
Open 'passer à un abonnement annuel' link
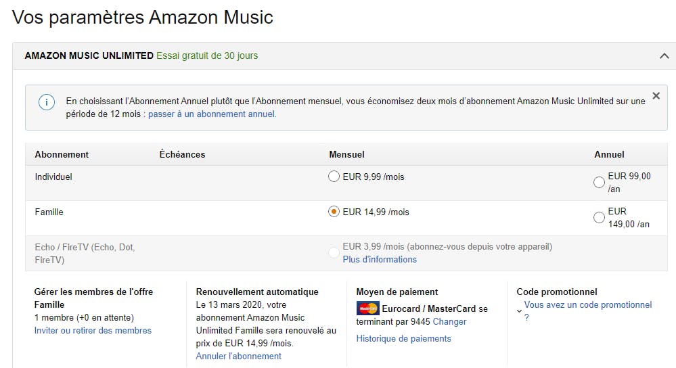tap(212, 114)
